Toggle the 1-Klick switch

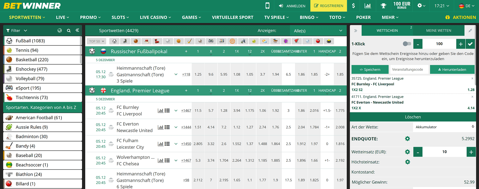(407, 44)
